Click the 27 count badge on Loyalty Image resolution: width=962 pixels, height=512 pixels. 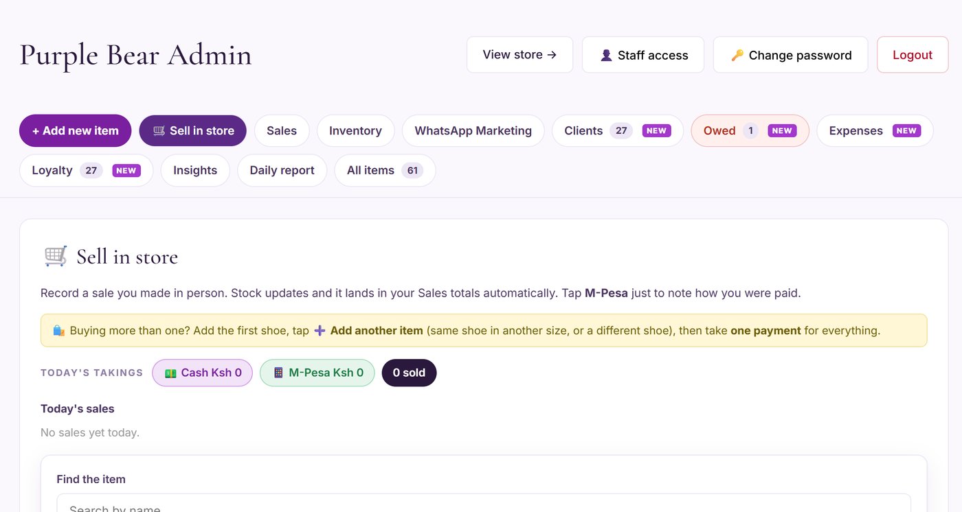[91, 170]
